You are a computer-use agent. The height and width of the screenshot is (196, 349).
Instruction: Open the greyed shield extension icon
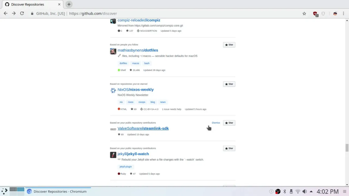pyautogui.click(x=323, y=13)
